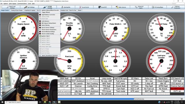The width and height of the screenshot is (185, 104).
Task: Click the Task View taskbar icon
Action: [x=40, y=102]
